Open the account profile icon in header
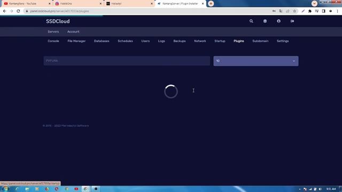The height and width of the screenshot is (192, 342). [279, 21]
